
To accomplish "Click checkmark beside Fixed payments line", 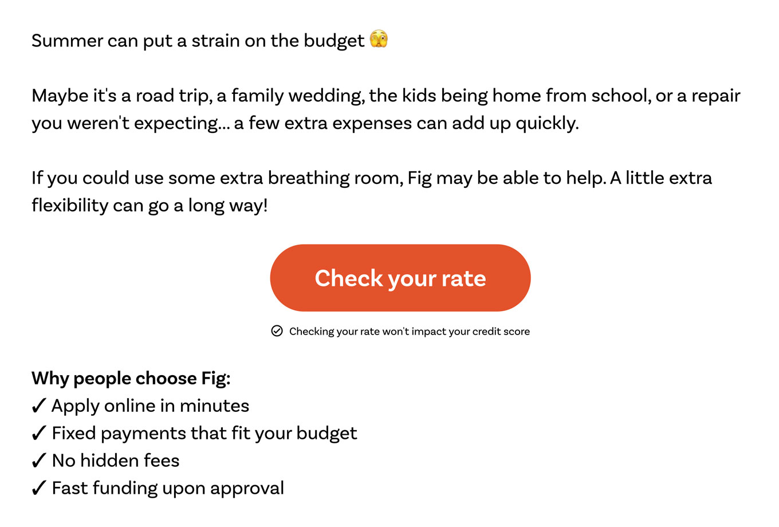I will pyautogui.click(x=39, y=434).
